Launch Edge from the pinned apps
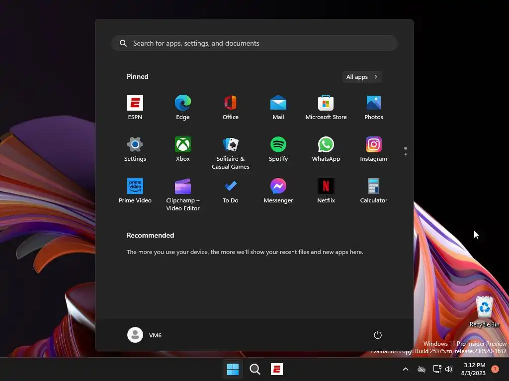This screenshot has width=509, height=381. 183,108
